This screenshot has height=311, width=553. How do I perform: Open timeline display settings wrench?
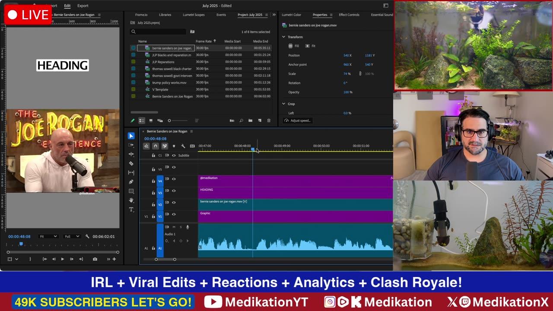pyautogui.click(x=183, y=146)
